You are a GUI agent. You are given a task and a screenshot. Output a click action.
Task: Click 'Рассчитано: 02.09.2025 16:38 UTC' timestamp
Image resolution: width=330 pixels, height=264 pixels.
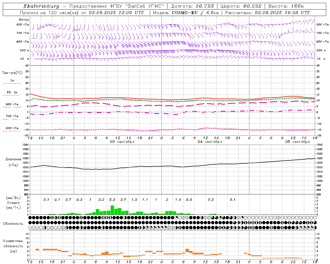pos(268,13)
